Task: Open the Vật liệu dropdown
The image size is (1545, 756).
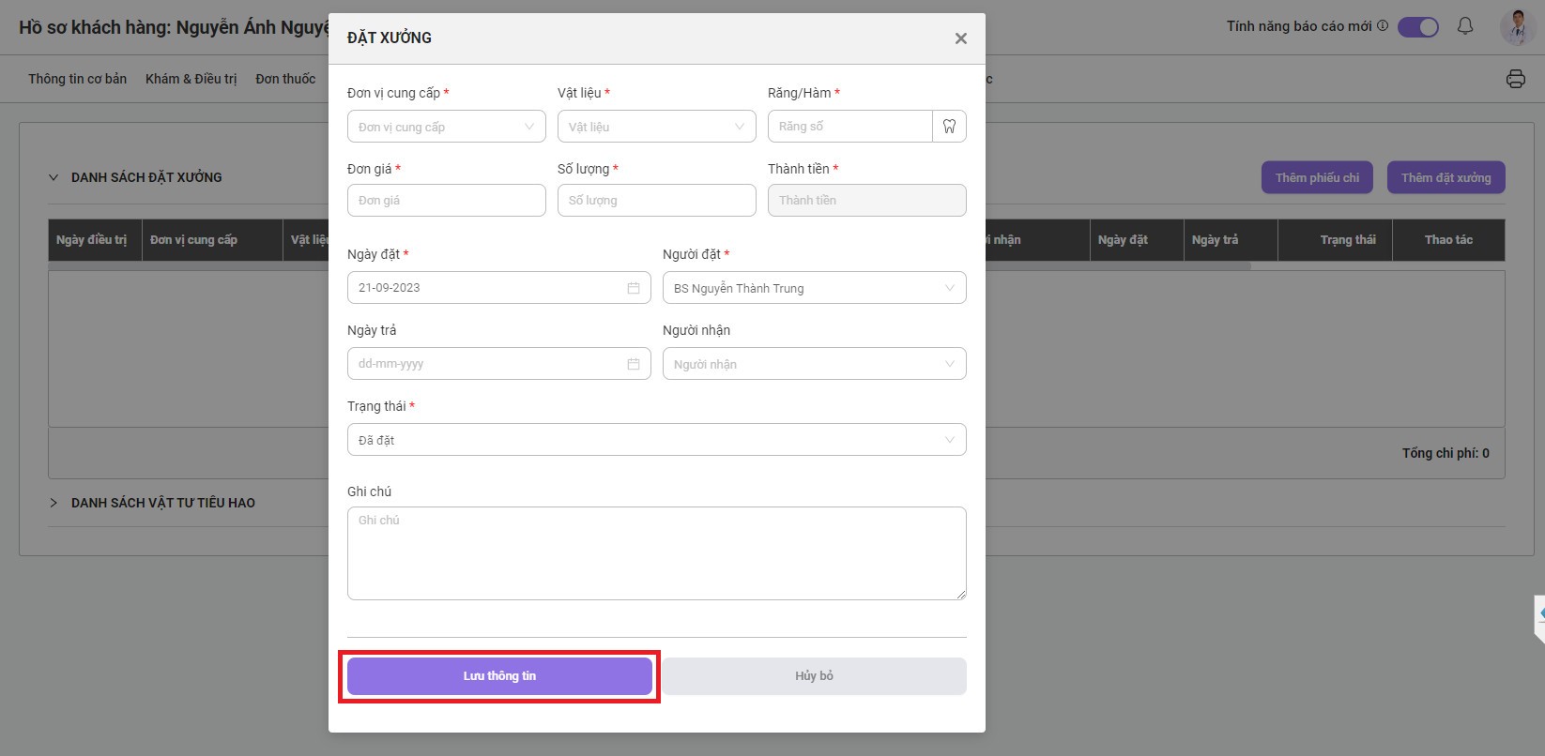Action: click(x=656, y=127)
